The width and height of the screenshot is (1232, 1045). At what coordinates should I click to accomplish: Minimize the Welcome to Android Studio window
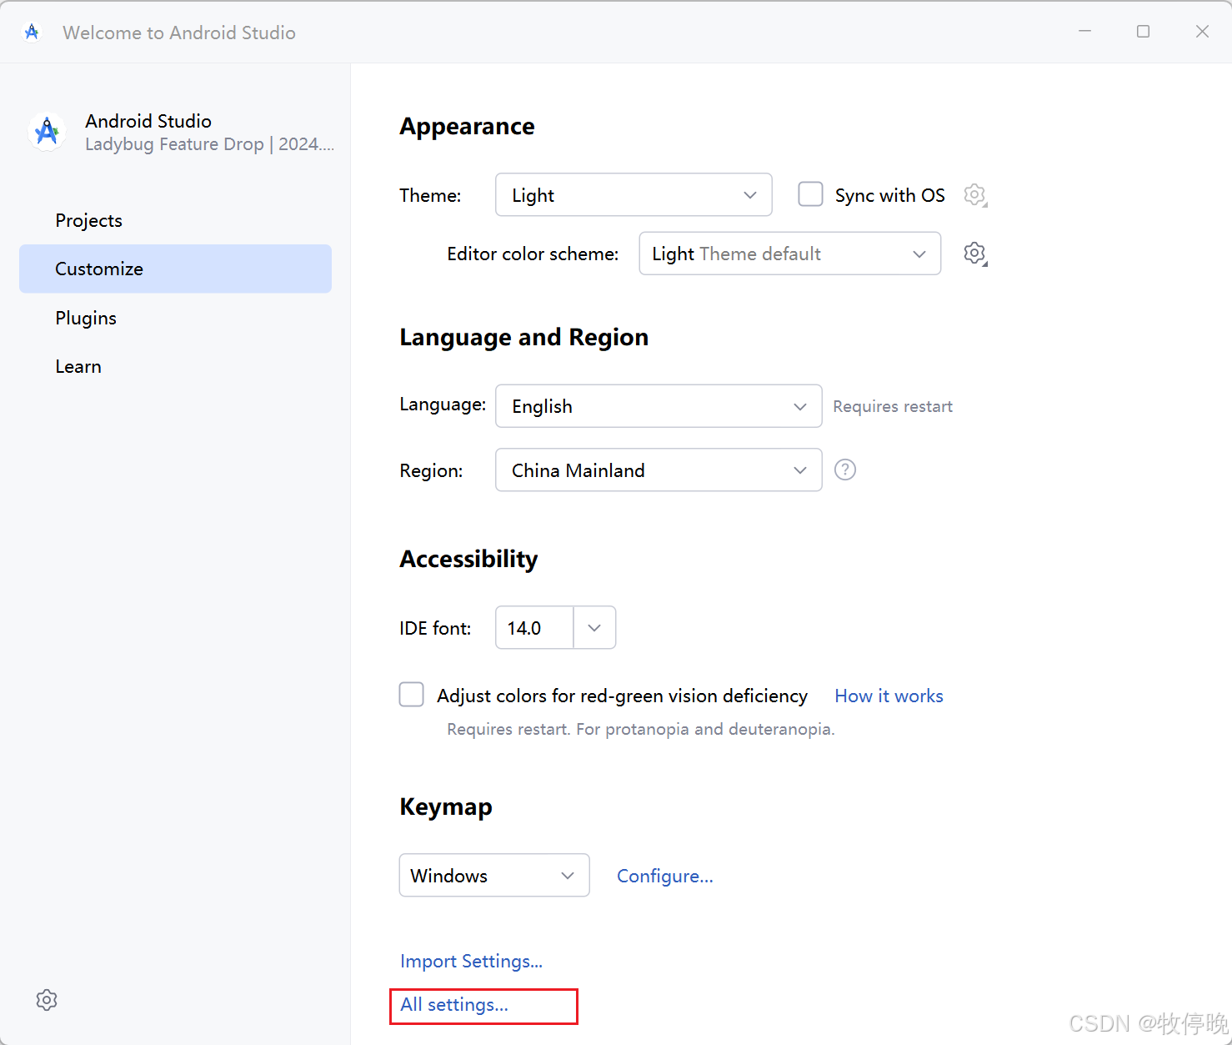1084,32
